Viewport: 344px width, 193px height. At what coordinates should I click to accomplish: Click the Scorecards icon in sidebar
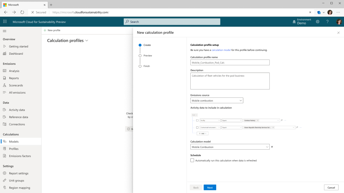[x=5, y=85]
